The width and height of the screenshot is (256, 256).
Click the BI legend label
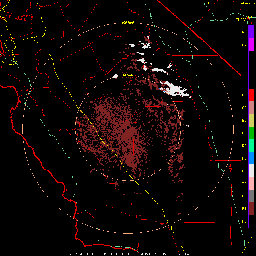pyautogui.click(x=244, y=209)
